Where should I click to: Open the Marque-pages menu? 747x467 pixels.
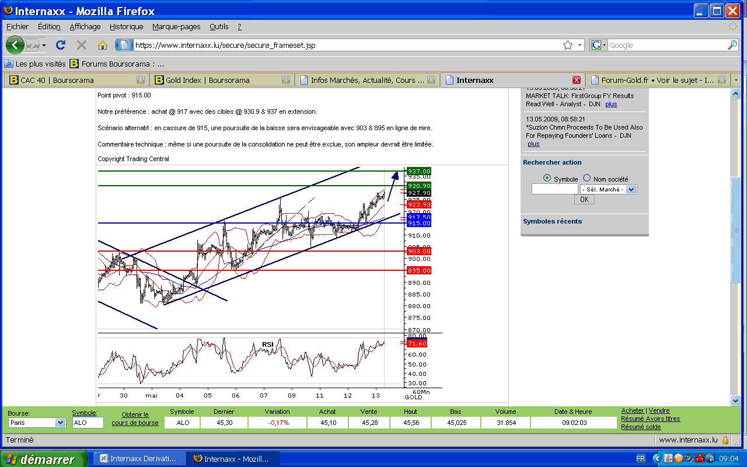176,27
